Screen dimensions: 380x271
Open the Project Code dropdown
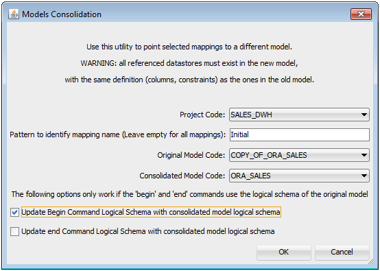click(x=299, y=115)
